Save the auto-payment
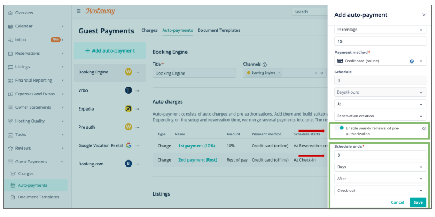This screenshot has width=435, height=217. (x=418, y=202)
